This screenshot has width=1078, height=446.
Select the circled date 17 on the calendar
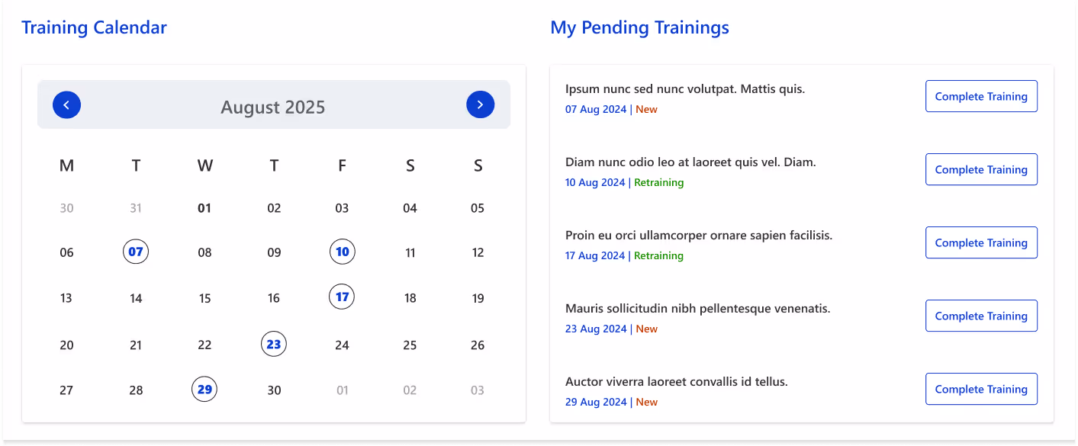pyautogui.click(x=342, y=297)
